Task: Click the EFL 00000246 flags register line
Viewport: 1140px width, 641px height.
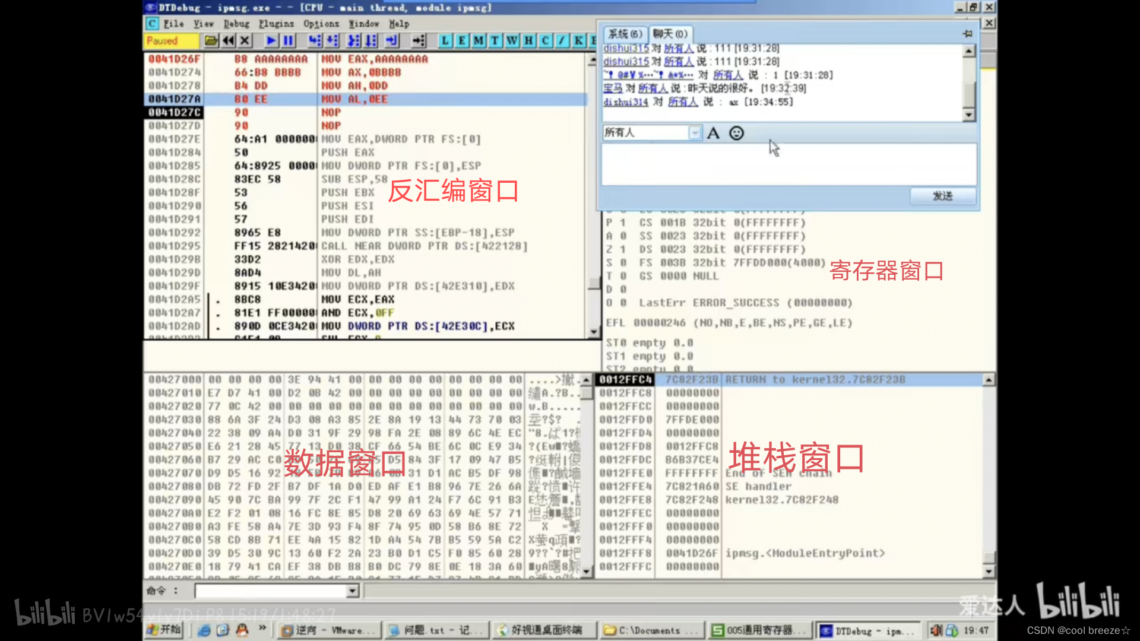Action: [729, 323]
